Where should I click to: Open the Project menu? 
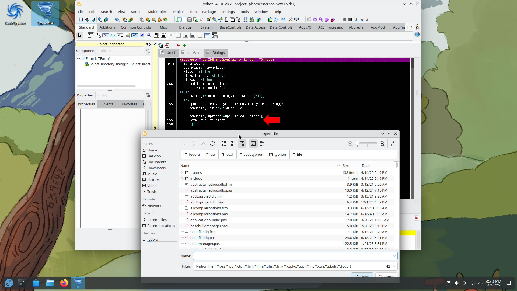[179, 12]
